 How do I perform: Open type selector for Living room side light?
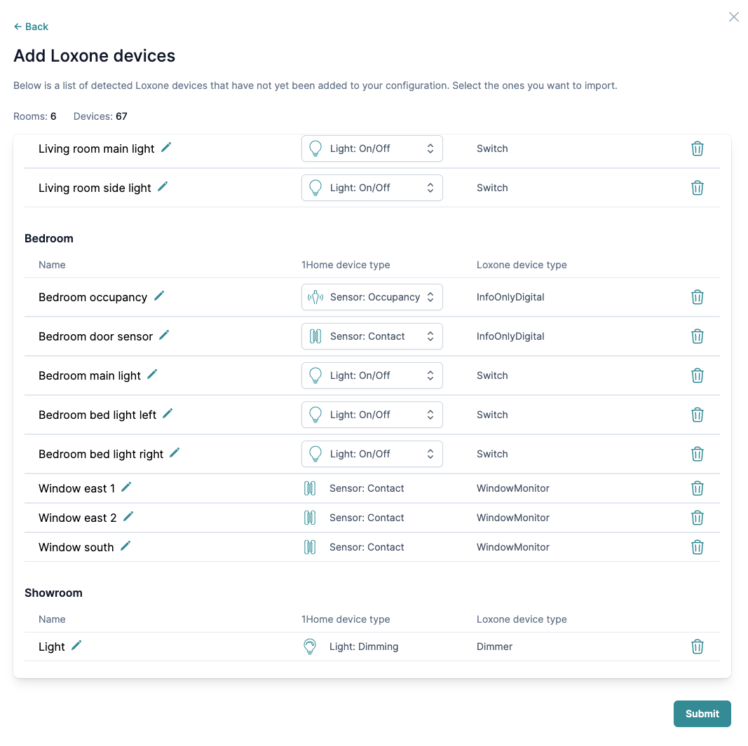click(x=372, y=188)
